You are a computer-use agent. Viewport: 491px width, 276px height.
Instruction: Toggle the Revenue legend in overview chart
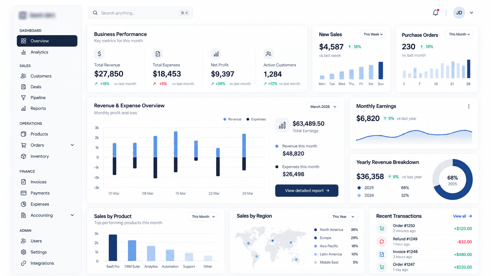[x=232, y=119]
